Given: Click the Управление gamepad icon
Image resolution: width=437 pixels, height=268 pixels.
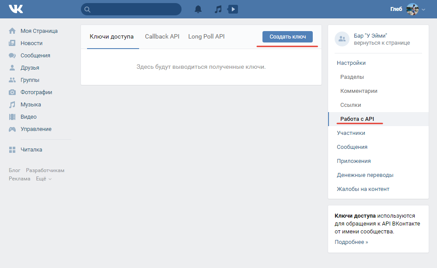Looking at the screenshot, I should [12, 129].
